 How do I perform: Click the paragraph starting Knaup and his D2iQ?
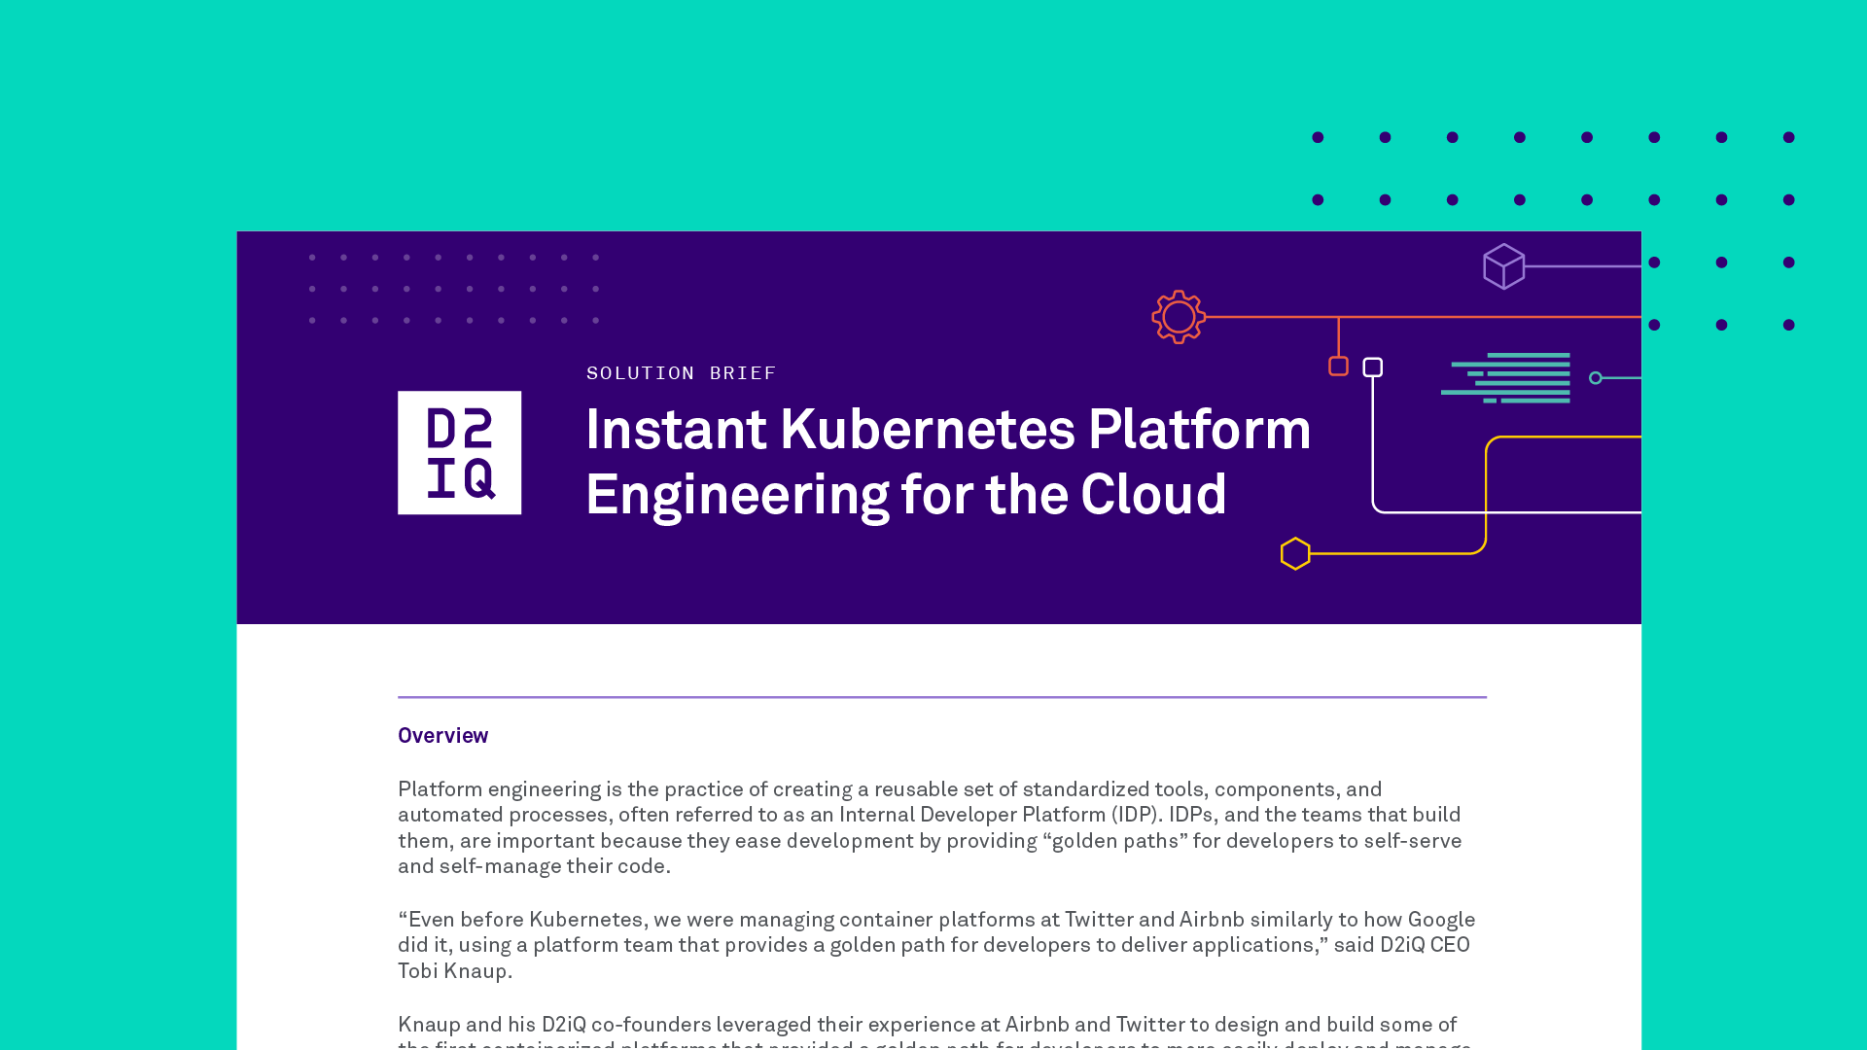pyautogui.click(x=934, y=1032)
